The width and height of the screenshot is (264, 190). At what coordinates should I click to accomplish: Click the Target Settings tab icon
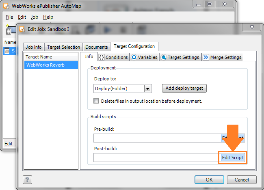pos(164,57)
